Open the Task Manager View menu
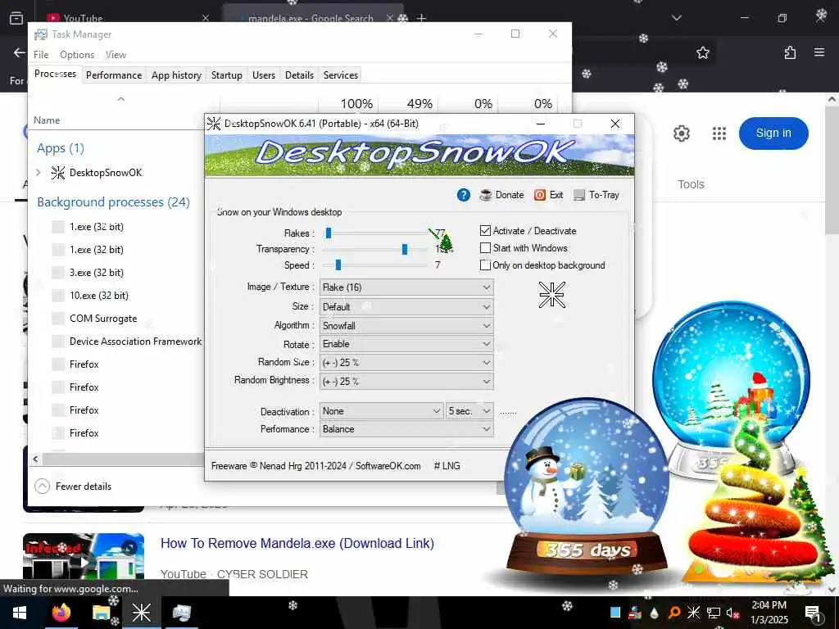839x629 pixels. coord(116,55)
